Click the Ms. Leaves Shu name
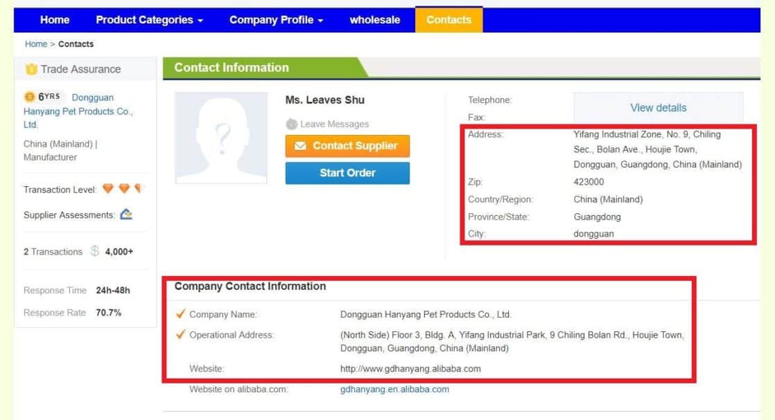 click(324, 100)
